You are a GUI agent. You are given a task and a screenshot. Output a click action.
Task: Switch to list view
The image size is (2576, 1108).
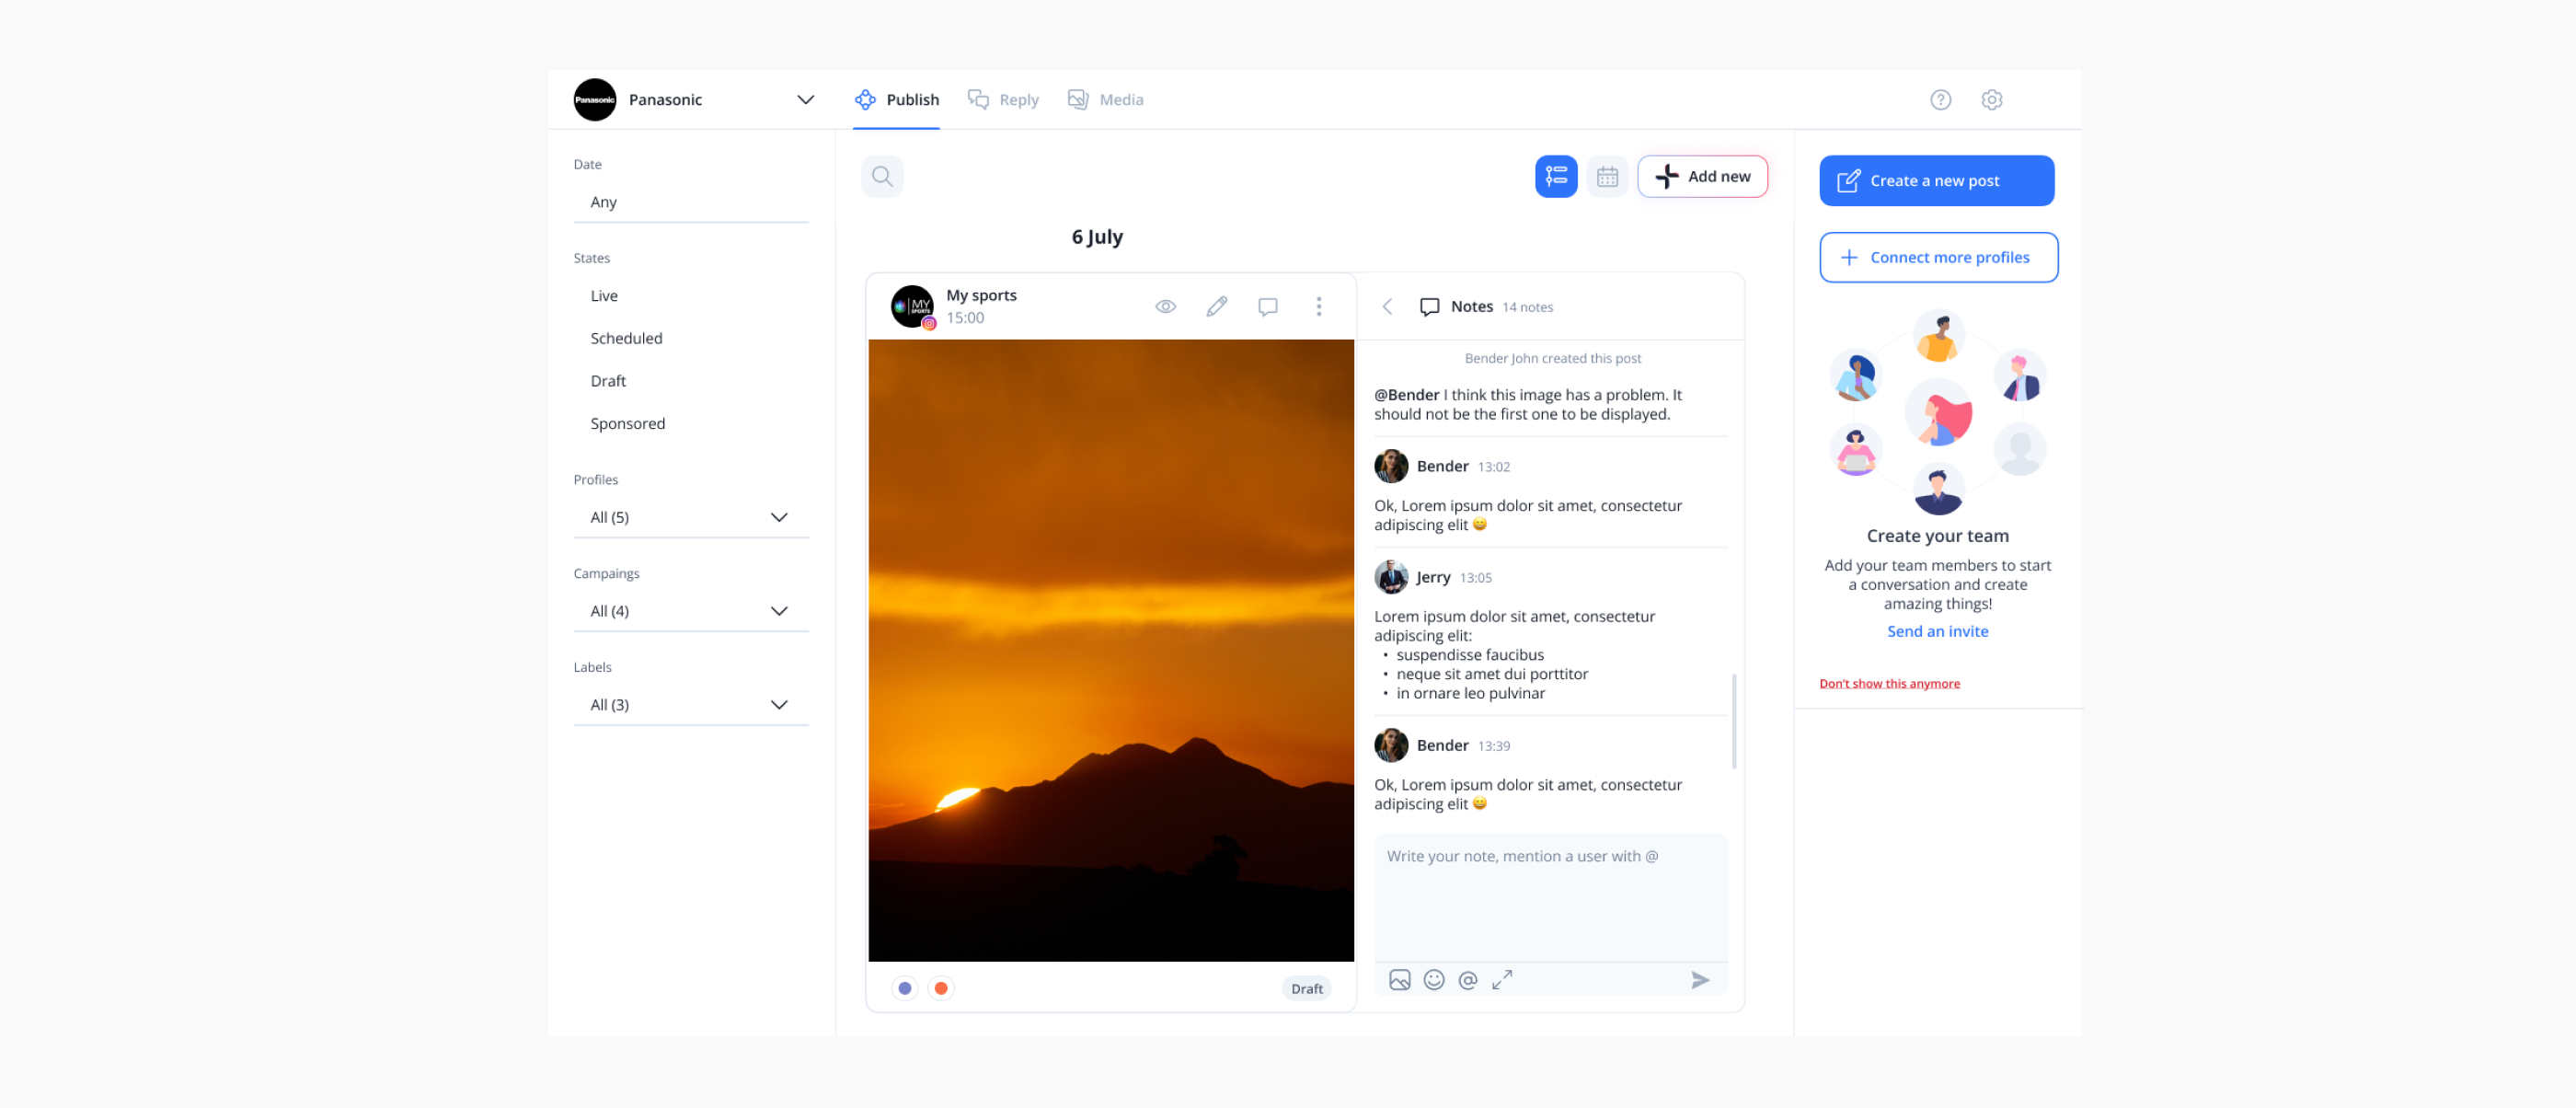coord(1556,176)
